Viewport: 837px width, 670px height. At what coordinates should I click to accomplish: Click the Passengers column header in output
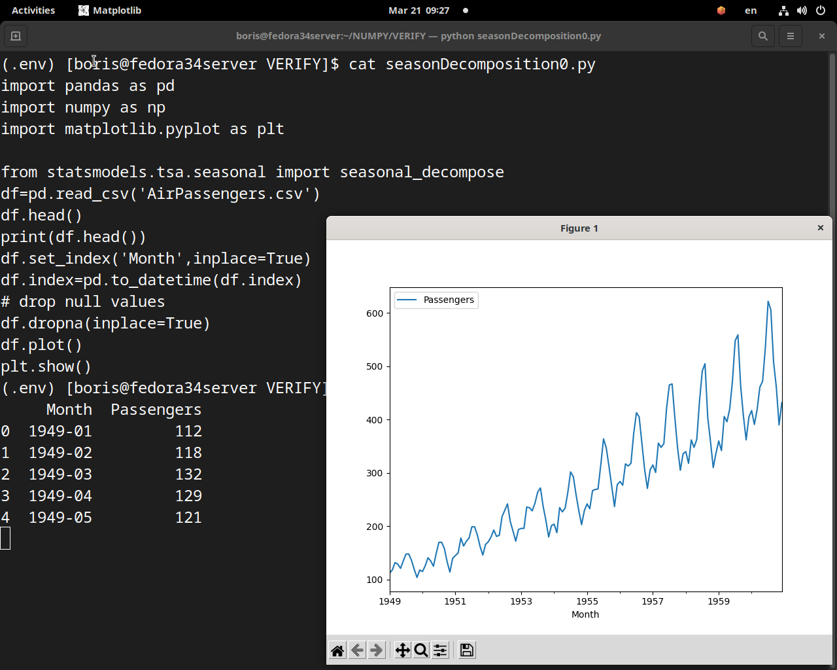click(156, 410)
